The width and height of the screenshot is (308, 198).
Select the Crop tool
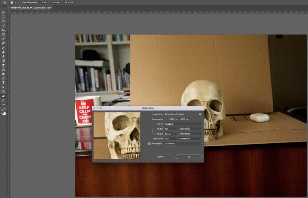pyautogui.click(x=3, y=30)
